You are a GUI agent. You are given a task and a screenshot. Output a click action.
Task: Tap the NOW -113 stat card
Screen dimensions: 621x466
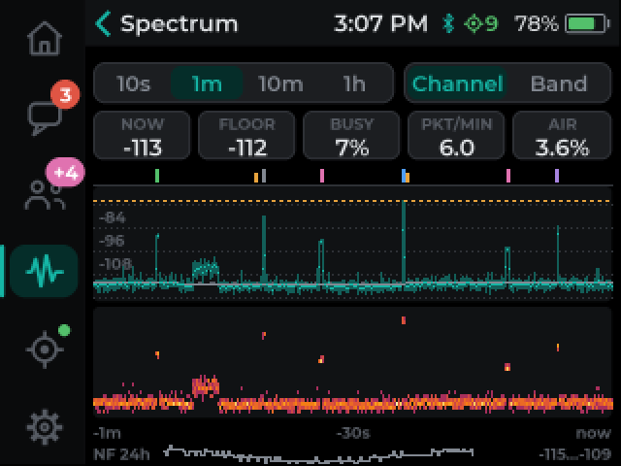[x=143, y=136]
